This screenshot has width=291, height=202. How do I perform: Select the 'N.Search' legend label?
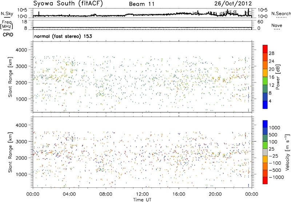point(281,13)
